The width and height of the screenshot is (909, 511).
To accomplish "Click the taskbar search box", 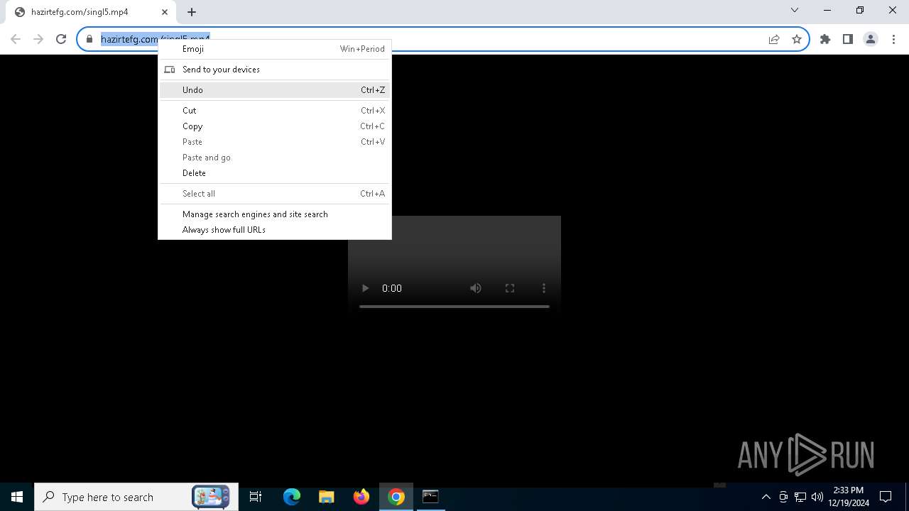I will coord(135,497).
